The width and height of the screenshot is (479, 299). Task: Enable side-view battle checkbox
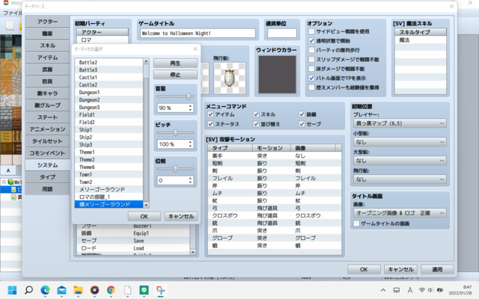tap(311, 31)
